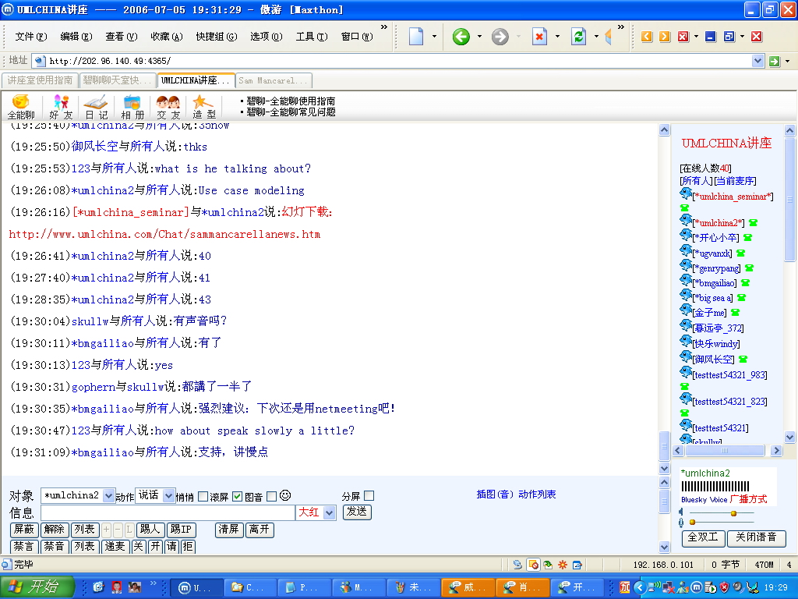Click the Stop loading page icon
Screen dimensions: 798x599
click(x=539, y=37)
